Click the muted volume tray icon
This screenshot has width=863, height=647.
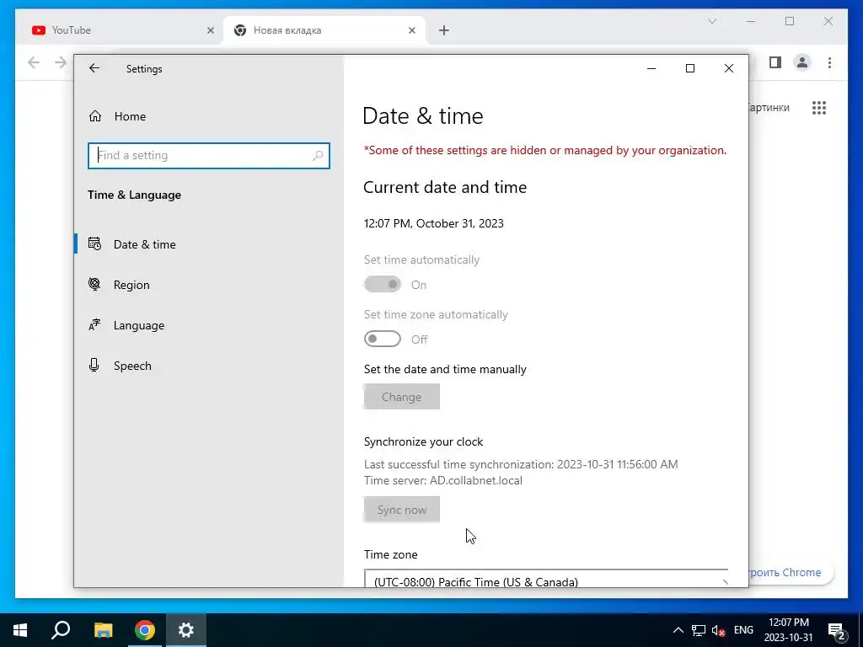718,630
